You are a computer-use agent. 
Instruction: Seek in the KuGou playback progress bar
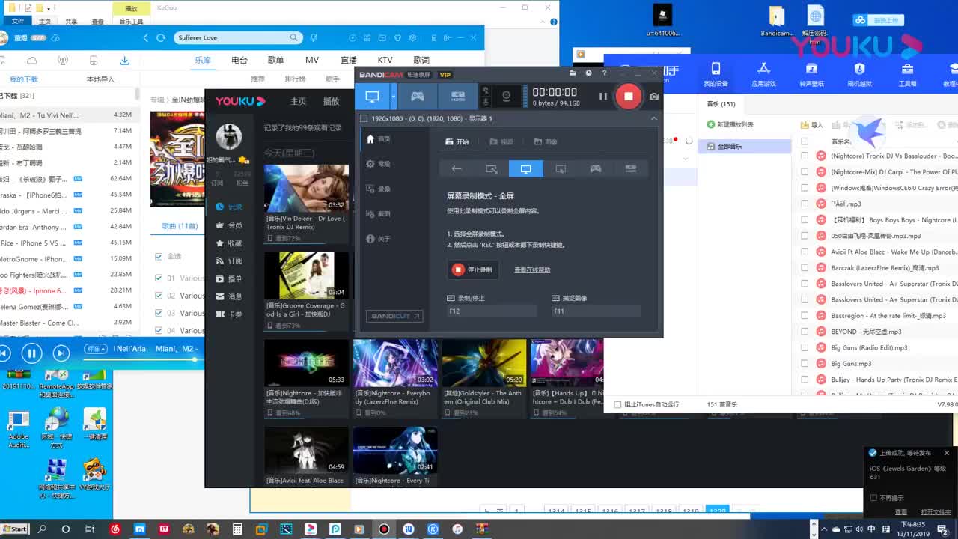tap(142, 360)
